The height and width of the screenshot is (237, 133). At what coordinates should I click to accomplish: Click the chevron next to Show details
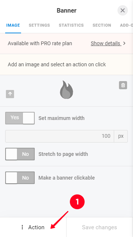click(124, 43)
